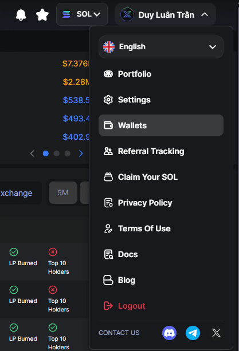Image resolution: width=239 pixels, height=351 pixels.
Task: Select the 5M timeframe button
Action: coord(63,193)
